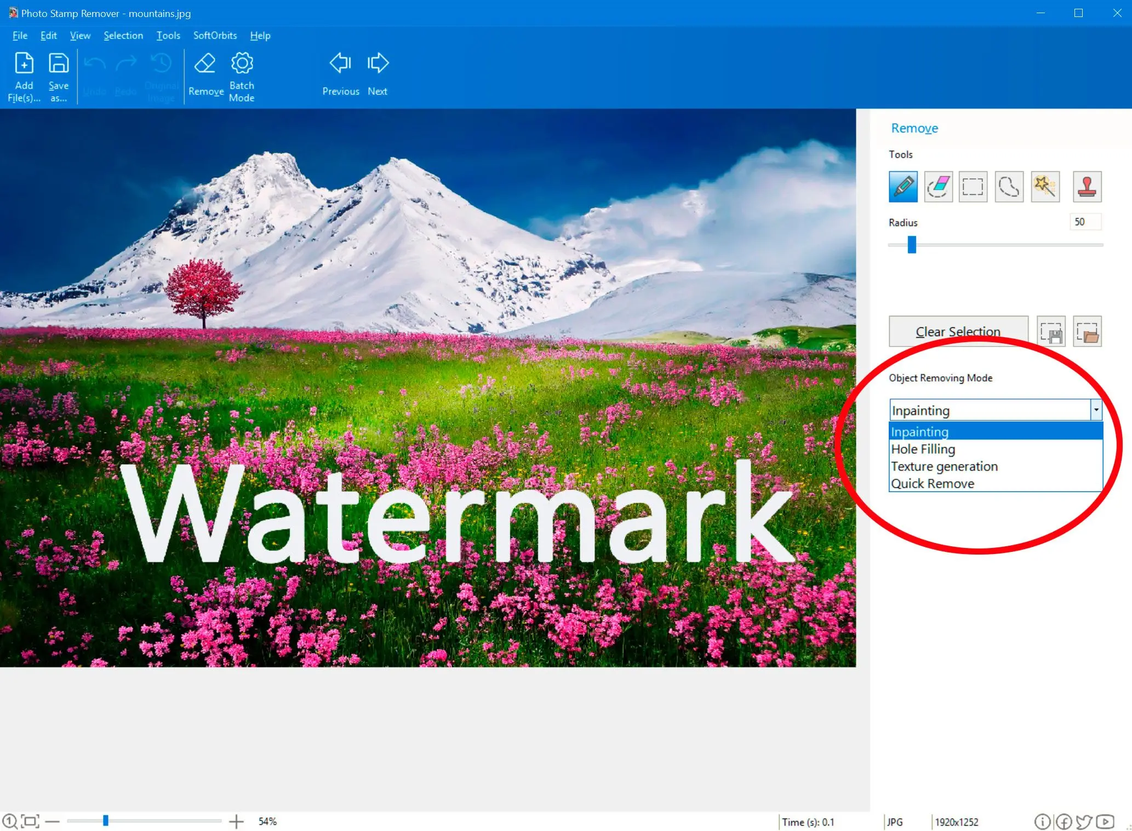This screenshot has width=1132, height=831.
Task: Select the Quick Remove option
Action: coord(935,483)
